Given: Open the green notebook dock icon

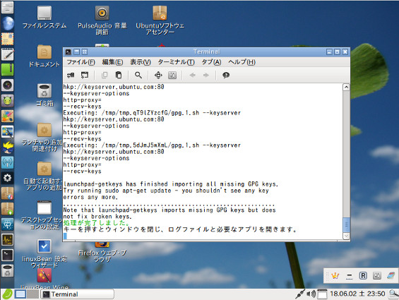Looking at the screenshot, I should click(x=7, y=69).
